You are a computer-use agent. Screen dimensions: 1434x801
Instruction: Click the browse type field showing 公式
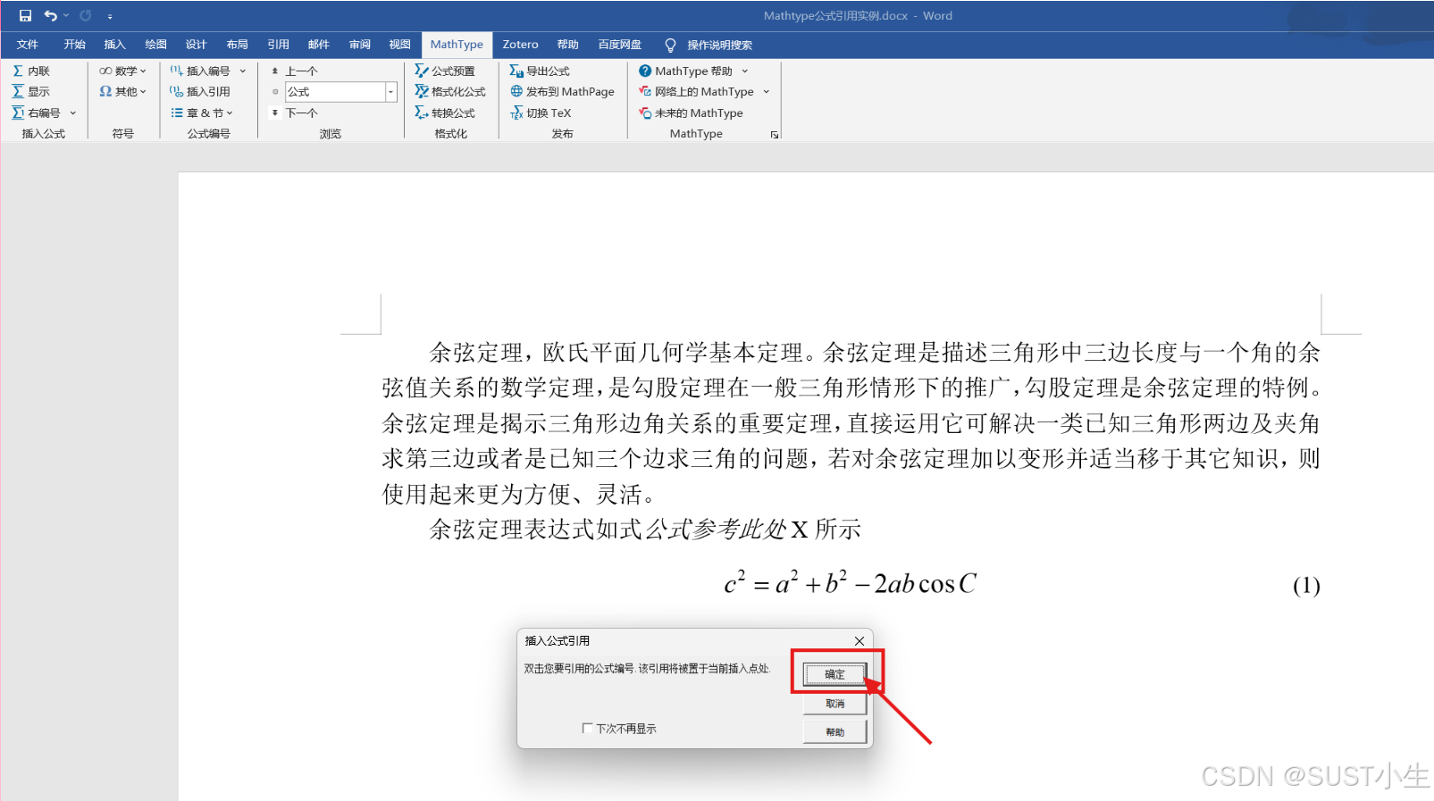[335, 92]
